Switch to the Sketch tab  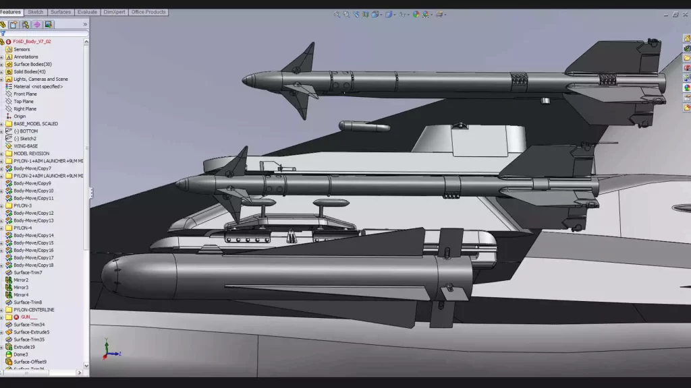coord(36,12)
